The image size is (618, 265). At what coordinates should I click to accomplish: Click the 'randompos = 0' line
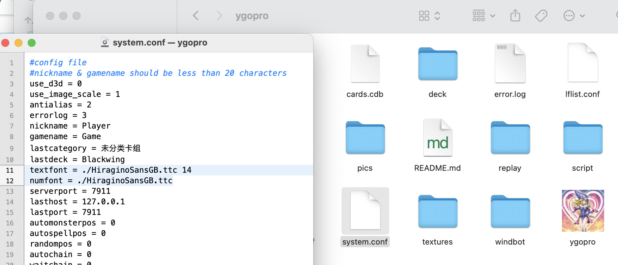tap(61, 244)
